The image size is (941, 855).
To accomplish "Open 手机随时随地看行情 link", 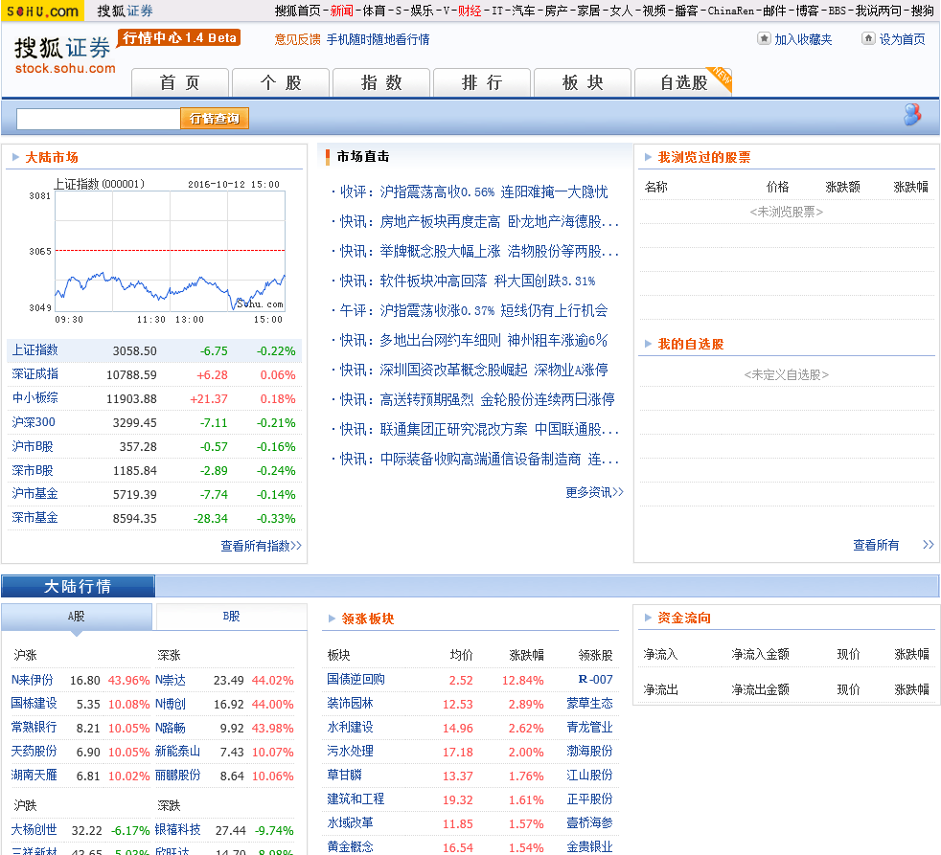I will point(379,39).
